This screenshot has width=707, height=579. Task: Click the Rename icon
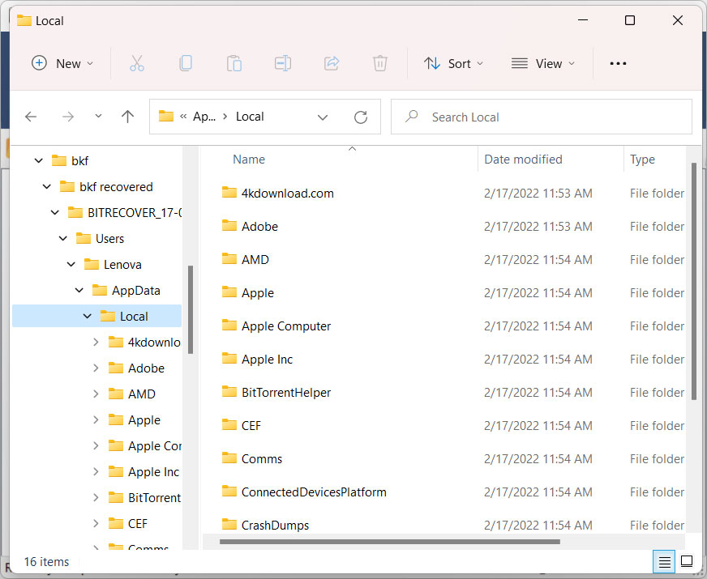tap(283, 63)
